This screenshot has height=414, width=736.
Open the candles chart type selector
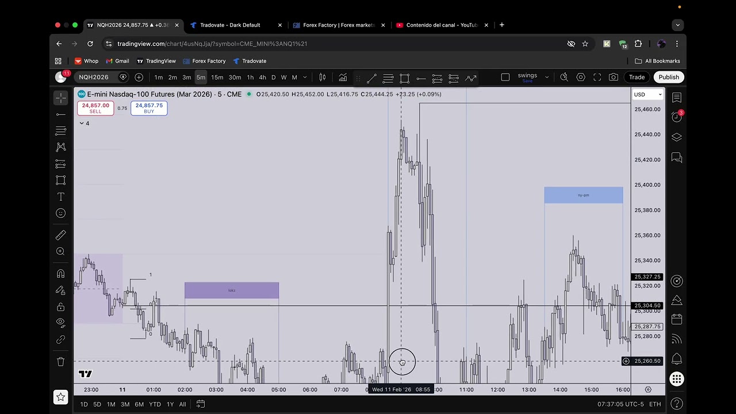(x=323, y=77)
